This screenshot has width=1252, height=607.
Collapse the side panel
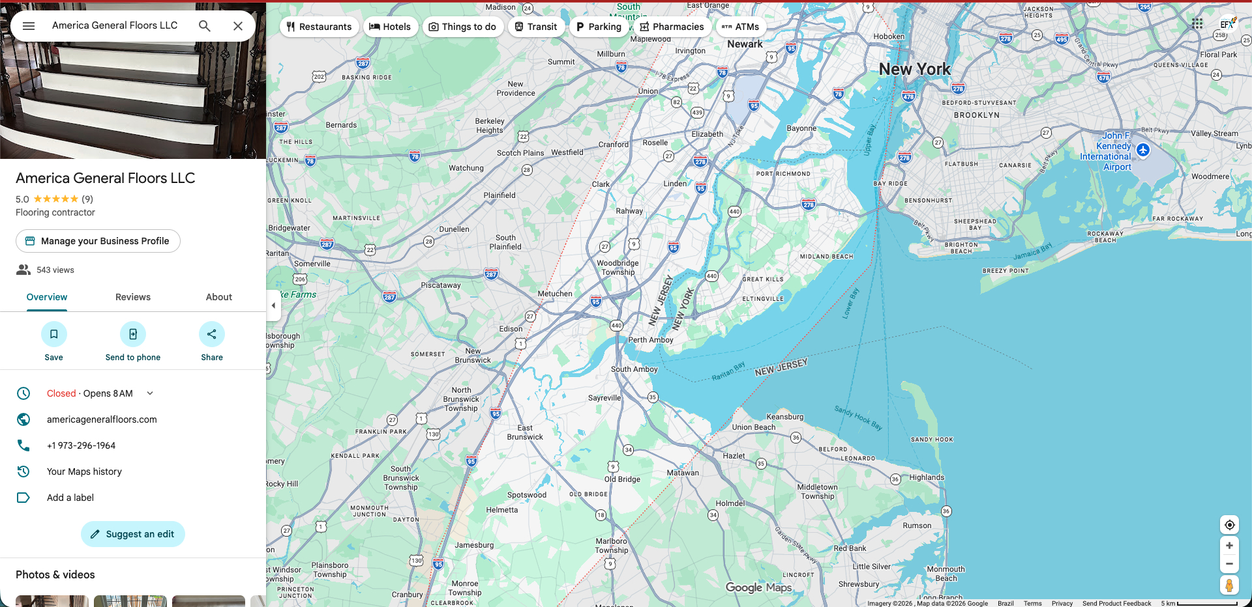click(x=273, y=305)
